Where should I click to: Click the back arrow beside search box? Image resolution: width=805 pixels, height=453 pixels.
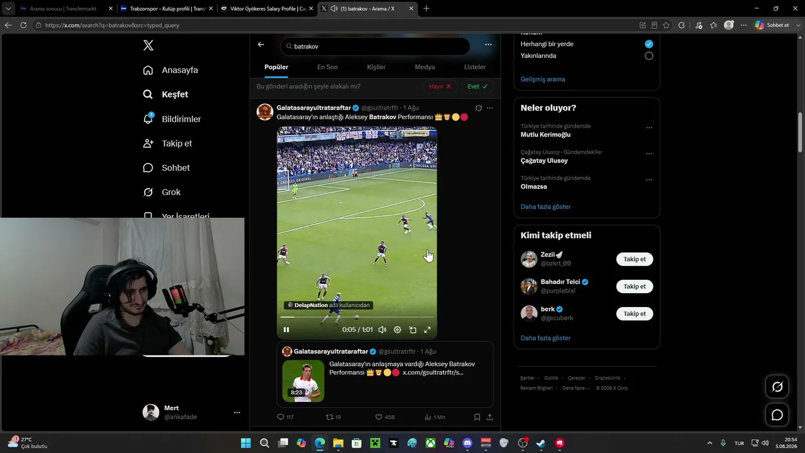[261, 45]
